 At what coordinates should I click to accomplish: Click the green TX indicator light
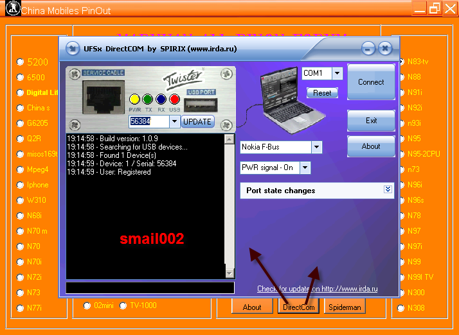(148, 99)
